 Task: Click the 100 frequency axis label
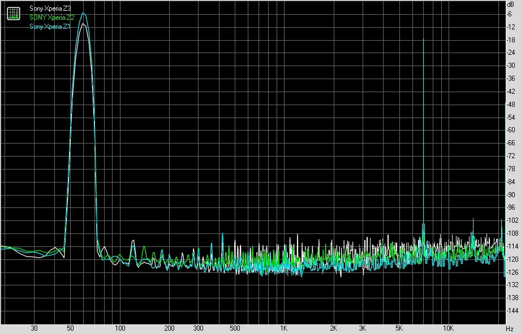coord(120,328)
